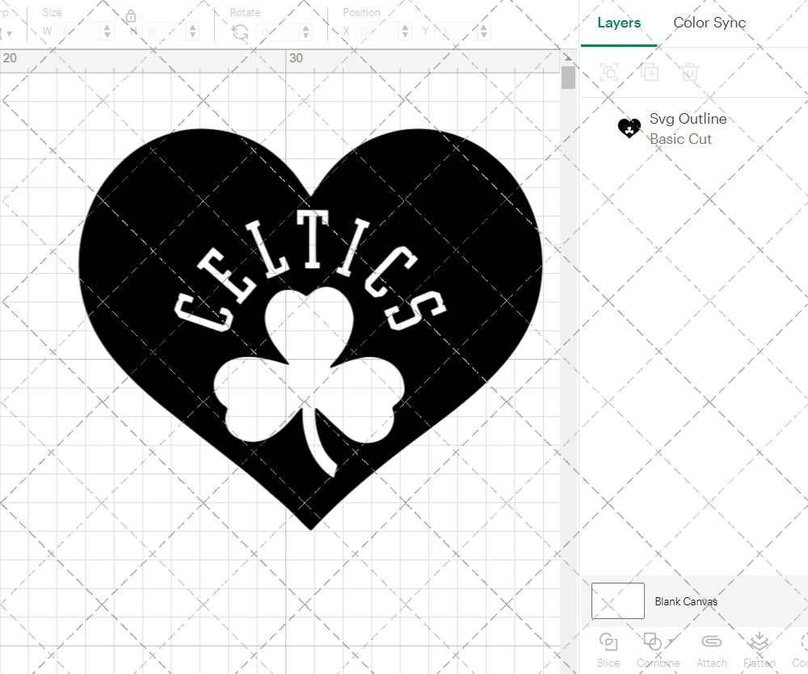
Task: Click the Group icon in the Layers panel
Action: (x=608, y=72)
